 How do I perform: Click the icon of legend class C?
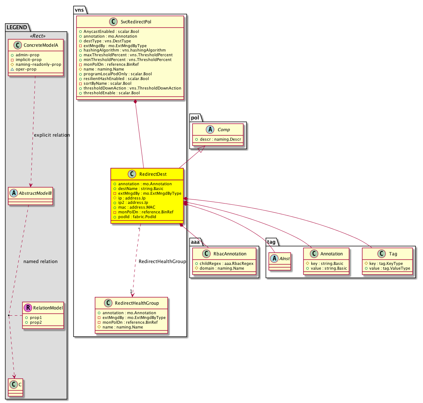pos(13,385)
